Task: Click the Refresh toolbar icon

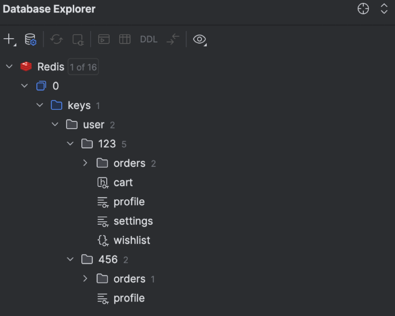Action: click(x=56, y=39)
